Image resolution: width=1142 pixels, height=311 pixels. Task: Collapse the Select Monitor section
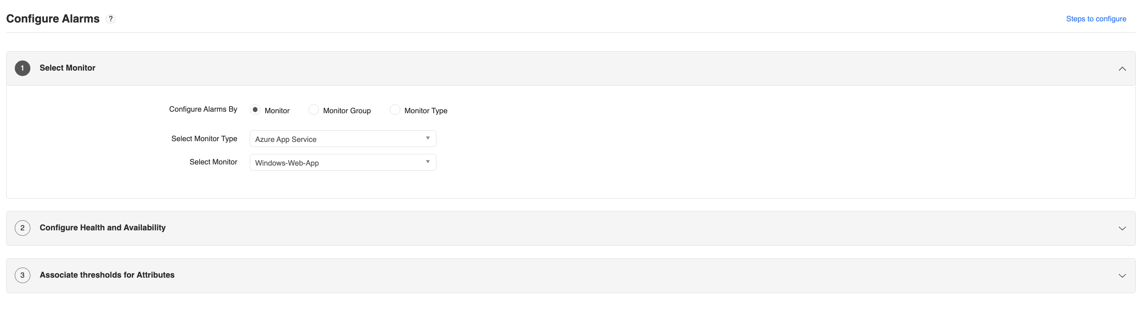(1122, 69)
